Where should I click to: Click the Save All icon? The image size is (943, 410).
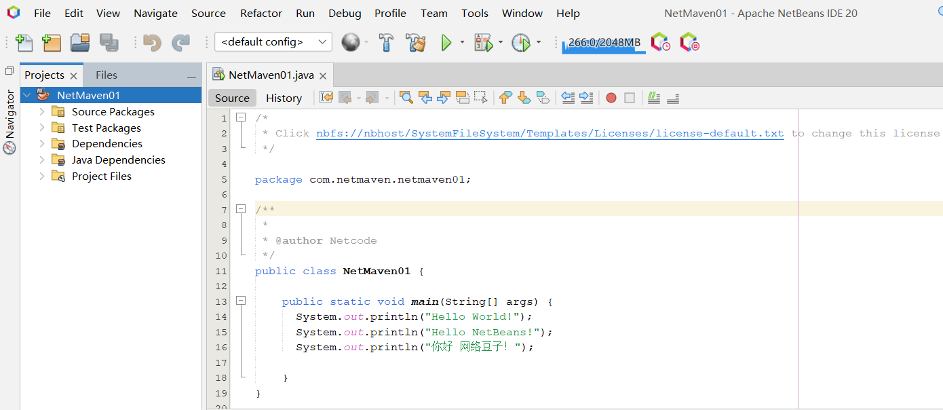coord(109,42)
